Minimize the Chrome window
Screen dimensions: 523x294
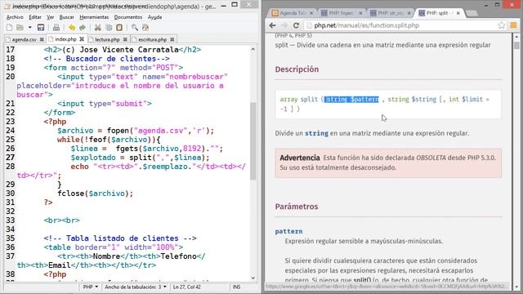pyautogui.click(x=486, y=5)
